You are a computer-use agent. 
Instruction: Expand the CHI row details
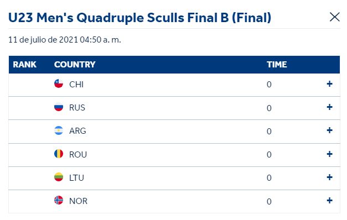coord(329,84)
